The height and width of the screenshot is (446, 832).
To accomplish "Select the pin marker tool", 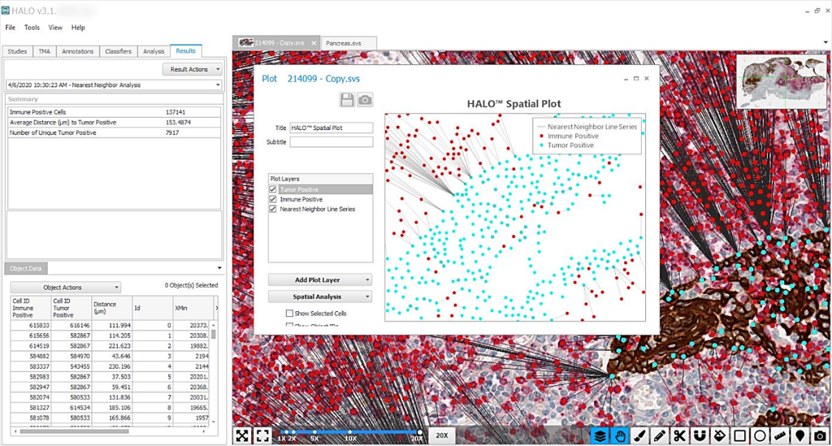I will tap(800, 436).
